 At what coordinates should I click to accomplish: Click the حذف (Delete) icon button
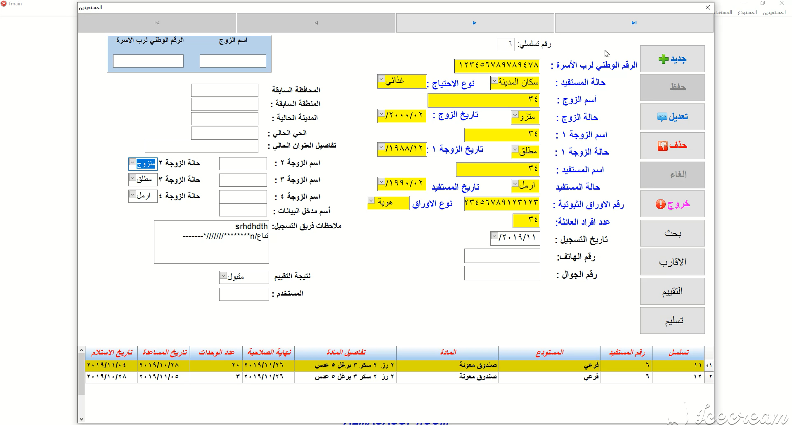[x=671, y=146]
